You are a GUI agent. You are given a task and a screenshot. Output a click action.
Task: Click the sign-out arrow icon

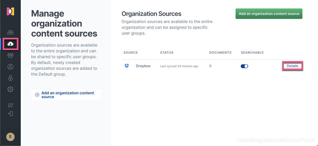10,114
